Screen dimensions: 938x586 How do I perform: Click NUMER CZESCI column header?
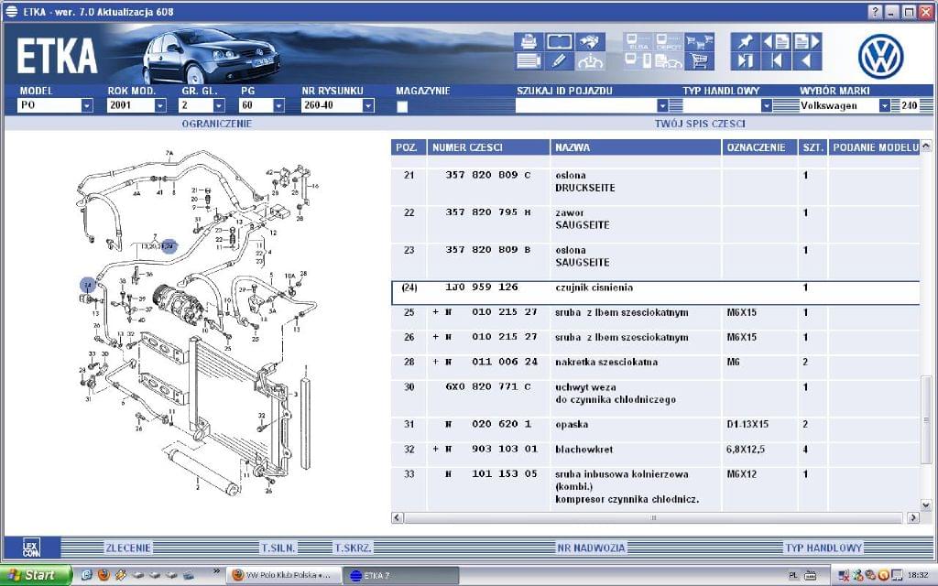coord(488,147)
